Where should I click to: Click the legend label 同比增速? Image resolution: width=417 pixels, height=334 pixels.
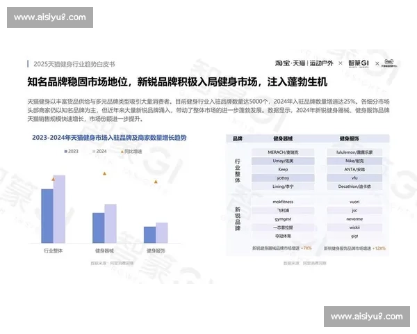click(133, 151)
